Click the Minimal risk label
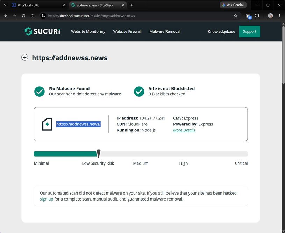This screenshot has height=233, width=285. click(x=41, y=163)
